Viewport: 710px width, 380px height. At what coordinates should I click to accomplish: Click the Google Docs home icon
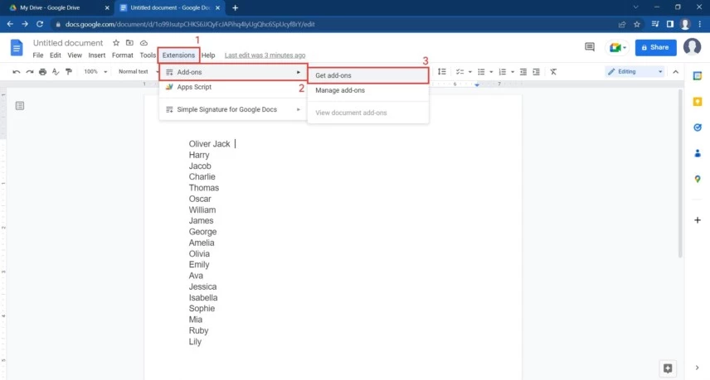(x=17, y=47)
